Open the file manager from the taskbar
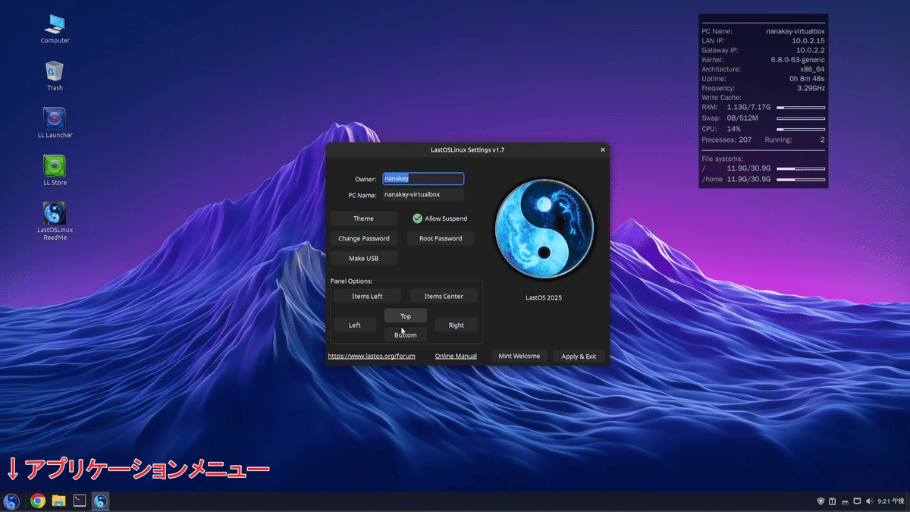Screen dimensions: 910x512 (x=58, y=501)
